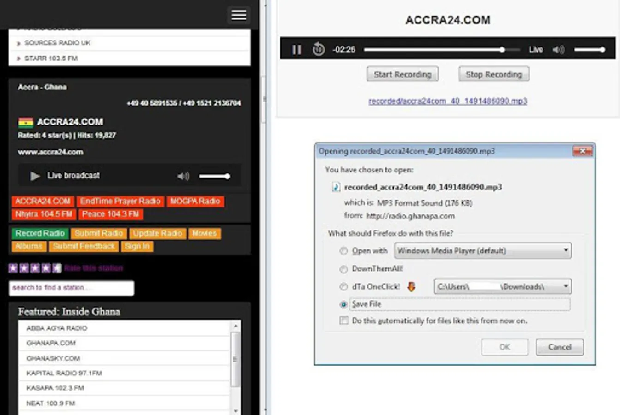Select the DownThemAll radio option

(x=343, y=269)
